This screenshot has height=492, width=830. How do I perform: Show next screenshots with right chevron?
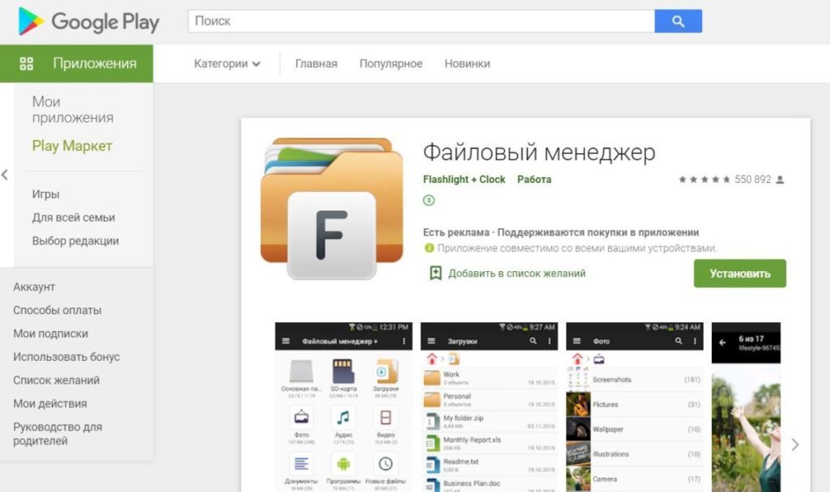pos(794,444)
